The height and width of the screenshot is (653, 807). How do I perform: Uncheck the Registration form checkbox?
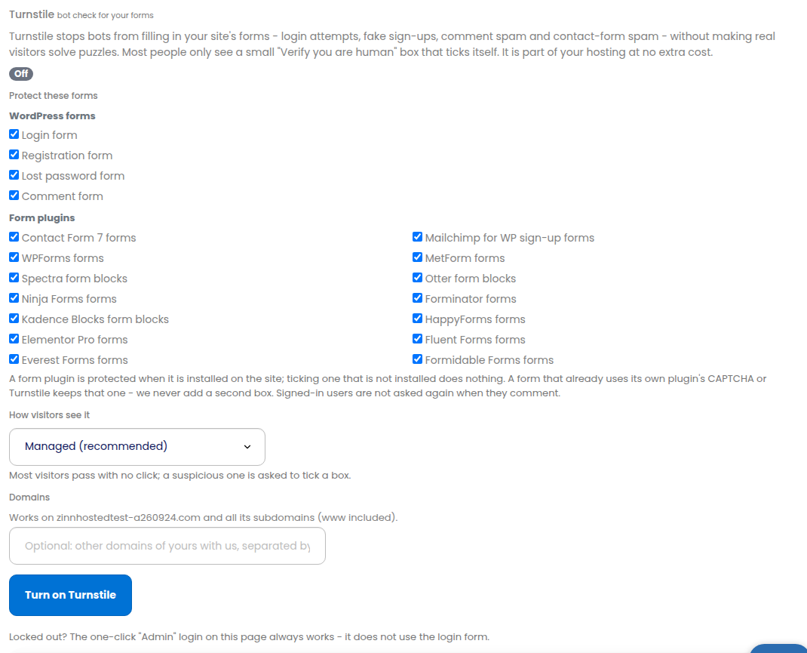point(14,155)
